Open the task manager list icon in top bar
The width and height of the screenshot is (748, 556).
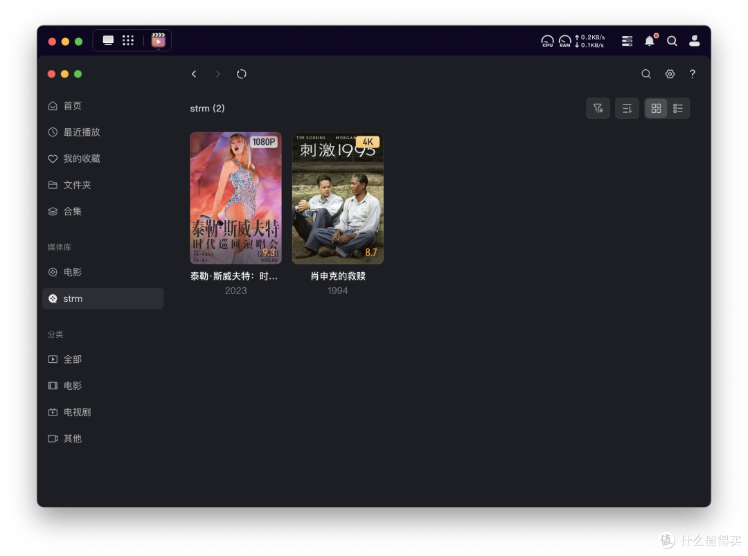(627, 41)
